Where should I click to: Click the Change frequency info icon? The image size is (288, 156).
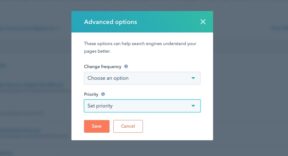click(126, 66)
